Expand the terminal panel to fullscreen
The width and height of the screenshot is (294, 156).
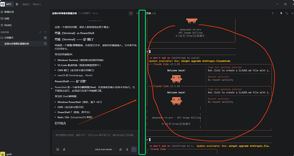pos(287,13)
